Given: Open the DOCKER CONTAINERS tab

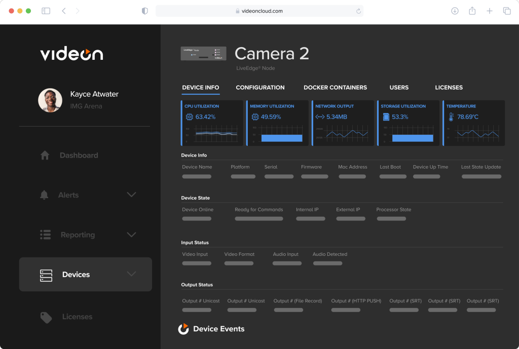Looking at the screenshot, I should point(336,87).
